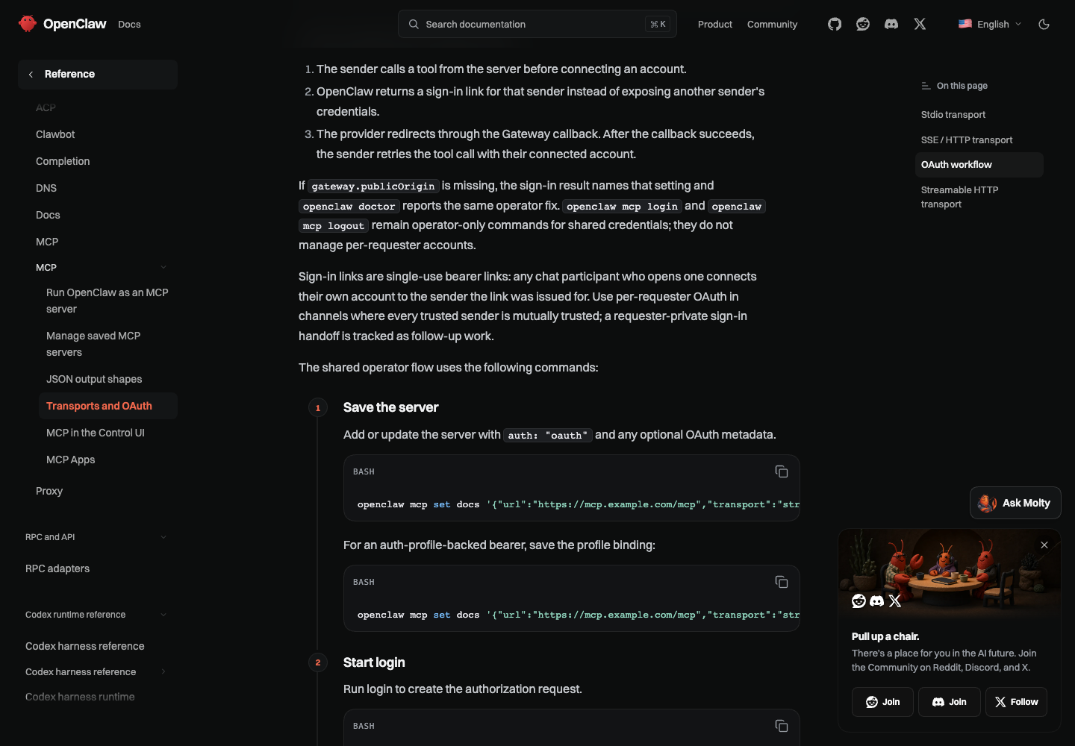
Task: Open JSON output shapes page
Action: click(x=94, y=379)
